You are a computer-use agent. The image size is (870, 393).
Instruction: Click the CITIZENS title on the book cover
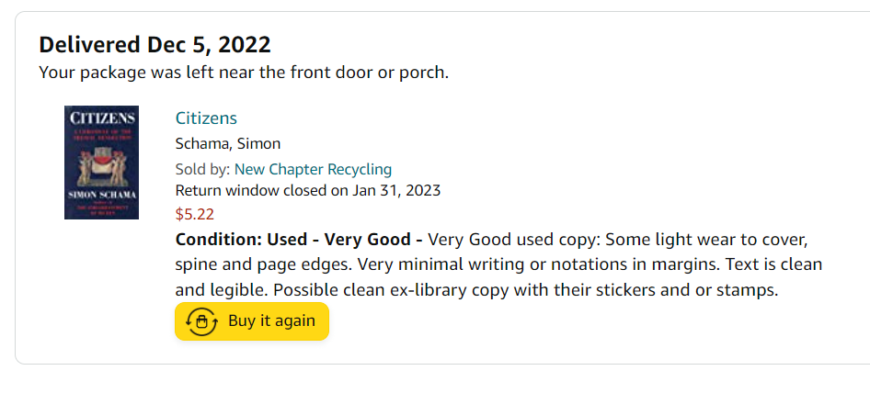tap(101, 118)
